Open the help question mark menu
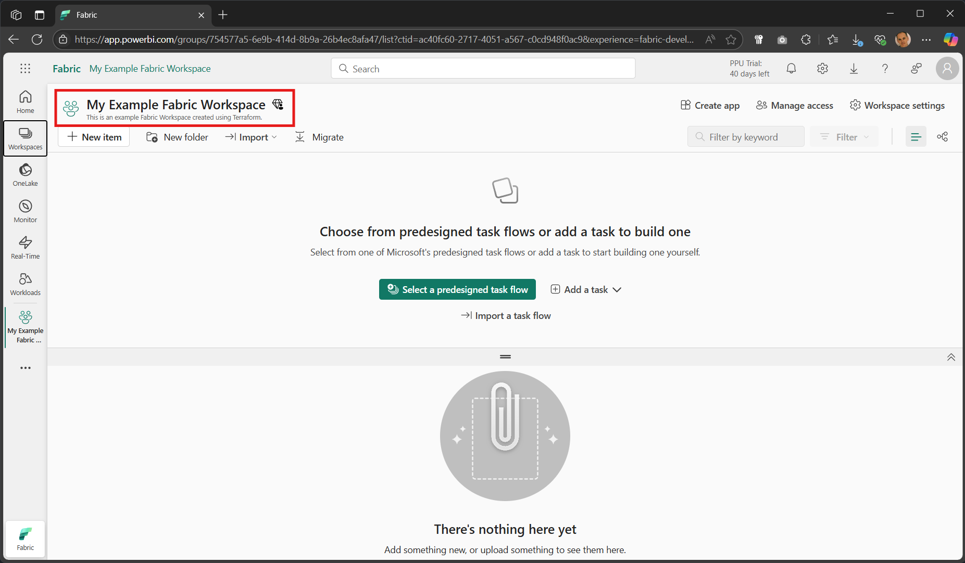 [x=885, y=68]
